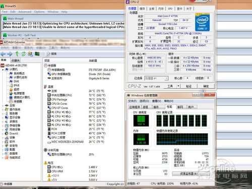Screen dimensions: 252x189
Task: Click the Worker #1 Self-Test window title
Action: coord(22,35)
